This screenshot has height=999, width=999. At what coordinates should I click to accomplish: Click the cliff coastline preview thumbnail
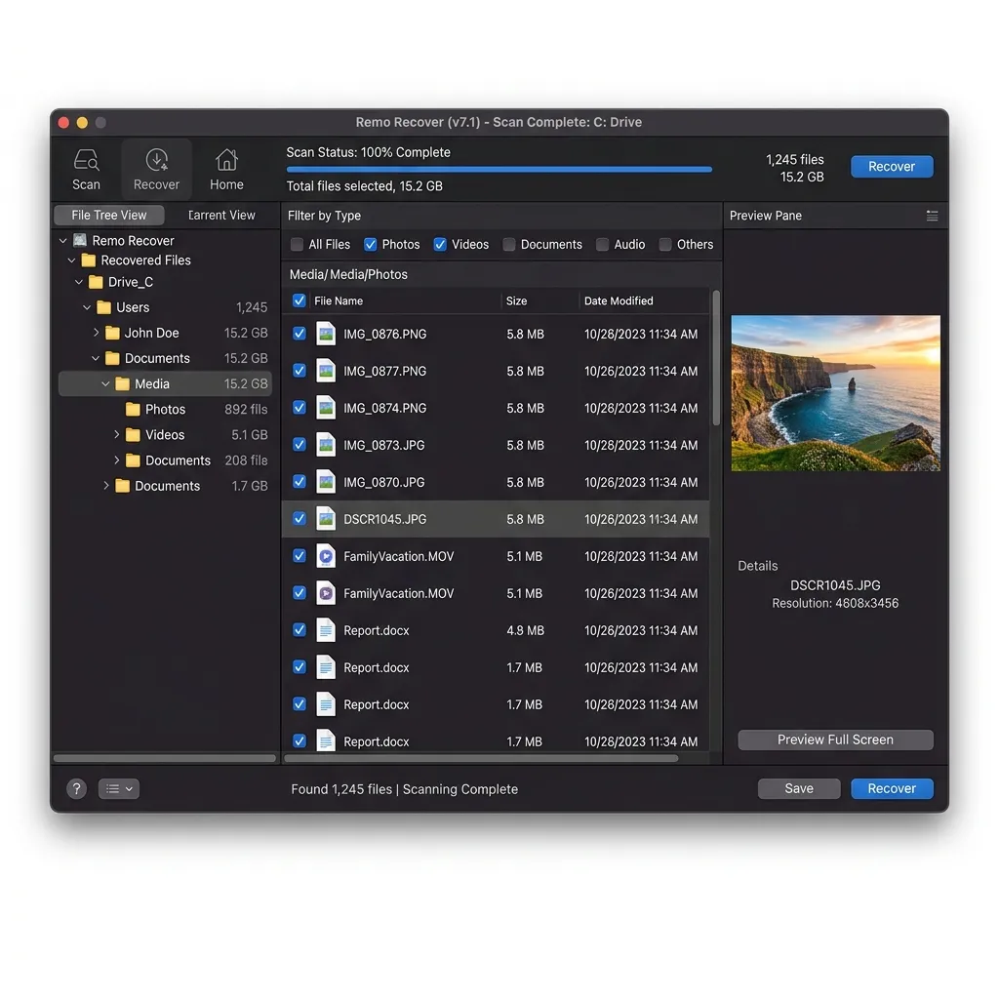(x=835, y=393)
